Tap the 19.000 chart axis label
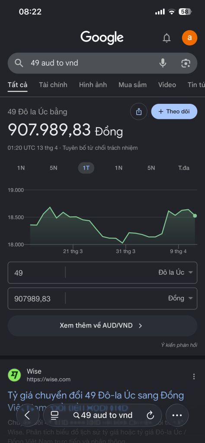 coord(16,190)
